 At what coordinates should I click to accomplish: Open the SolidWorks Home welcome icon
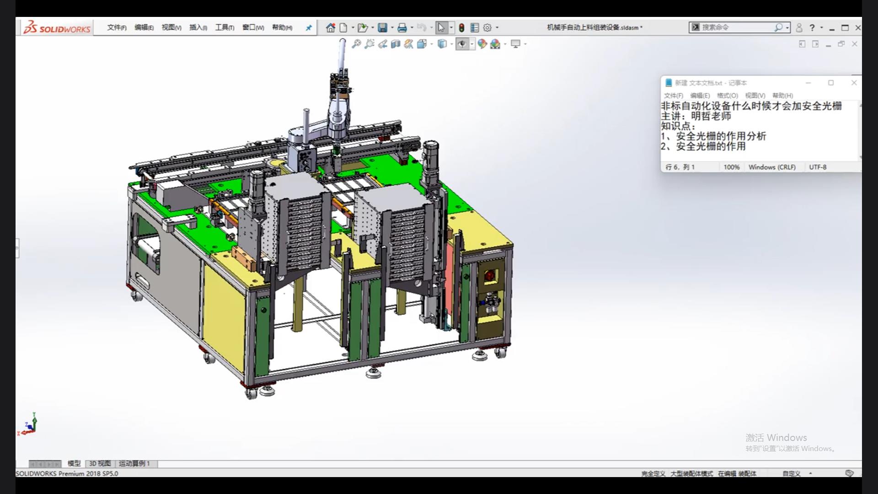click(x=330, y=27)
